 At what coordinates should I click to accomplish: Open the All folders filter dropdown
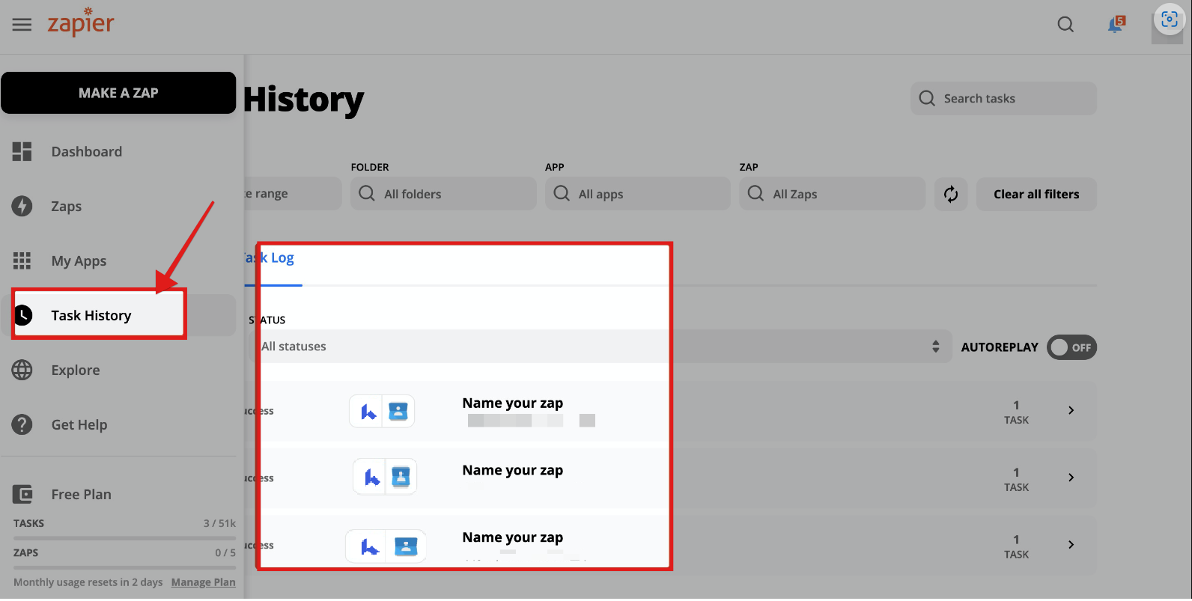click(x=443, y=195)
